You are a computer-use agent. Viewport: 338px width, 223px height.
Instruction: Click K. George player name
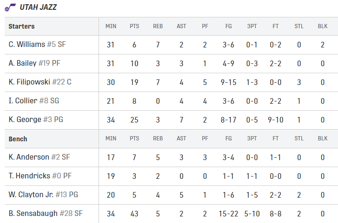[25, 120]
